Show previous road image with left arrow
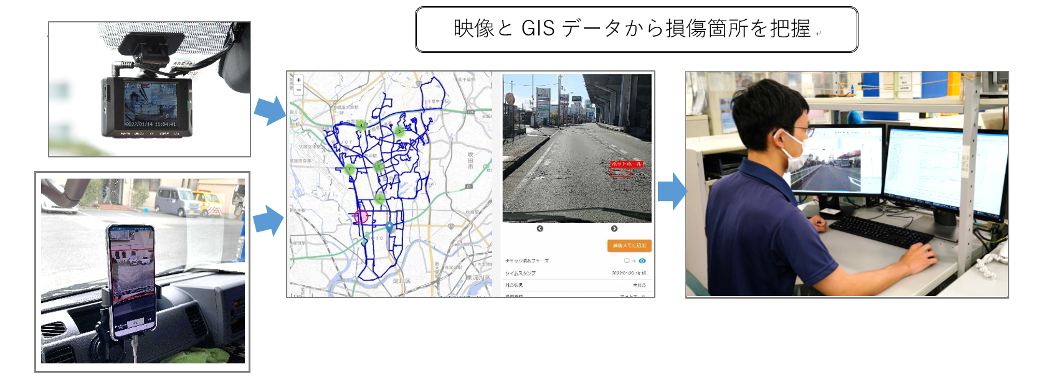 click(540, 228)
